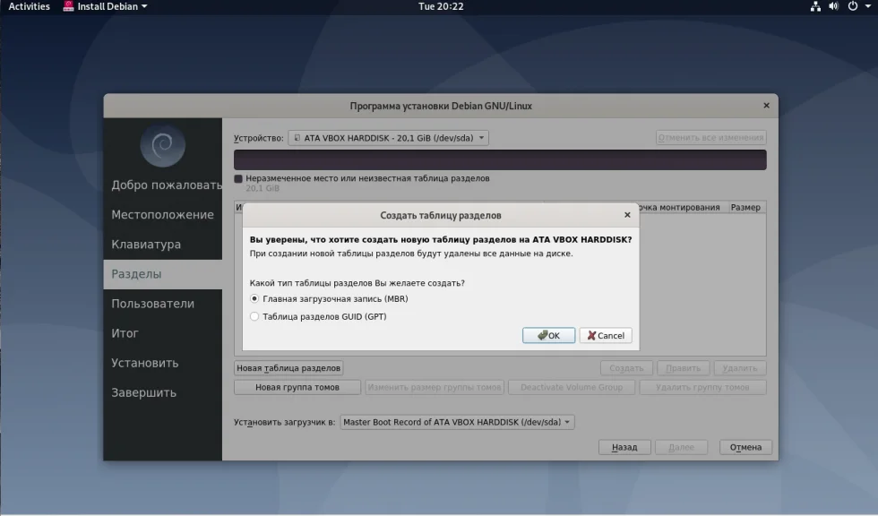This screenshot has height=516, width=878.
Task: Click the Неразмеченное место legend text
Action: pos(367,178)
